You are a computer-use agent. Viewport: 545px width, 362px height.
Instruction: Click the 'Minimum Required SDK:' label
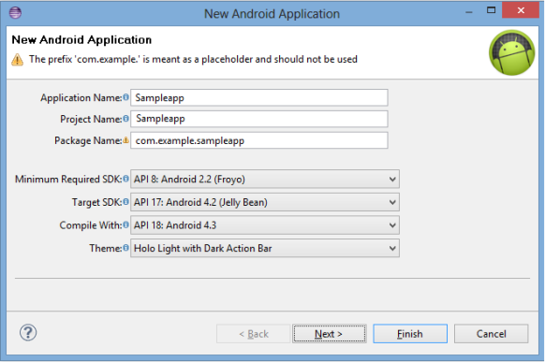pyautogui.click(x=68, y=179)
